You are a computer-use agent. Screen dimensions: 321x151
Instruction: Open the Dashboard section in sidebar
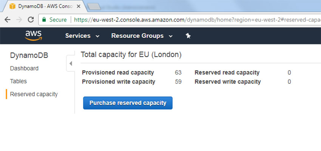[24, 68]
